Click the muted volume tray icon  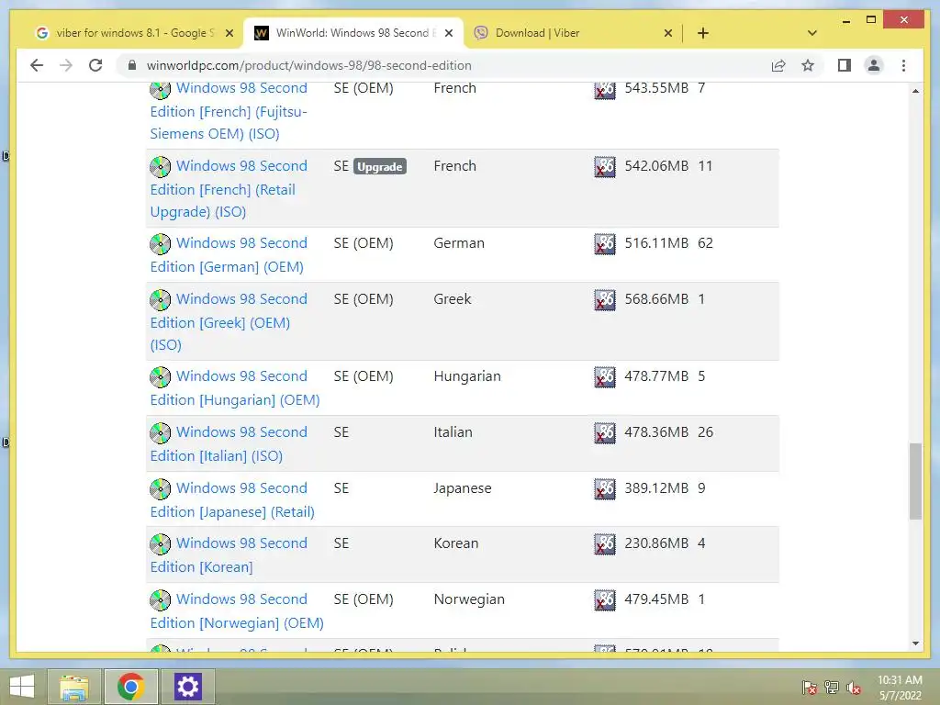[x=854, y=688]
